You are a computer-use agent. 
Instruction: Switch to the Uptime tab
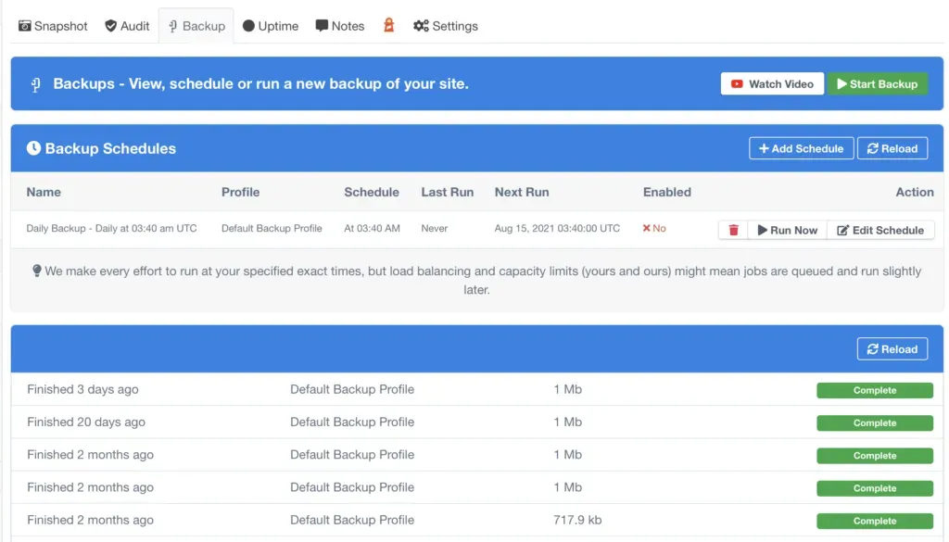[x=270, y=26]
